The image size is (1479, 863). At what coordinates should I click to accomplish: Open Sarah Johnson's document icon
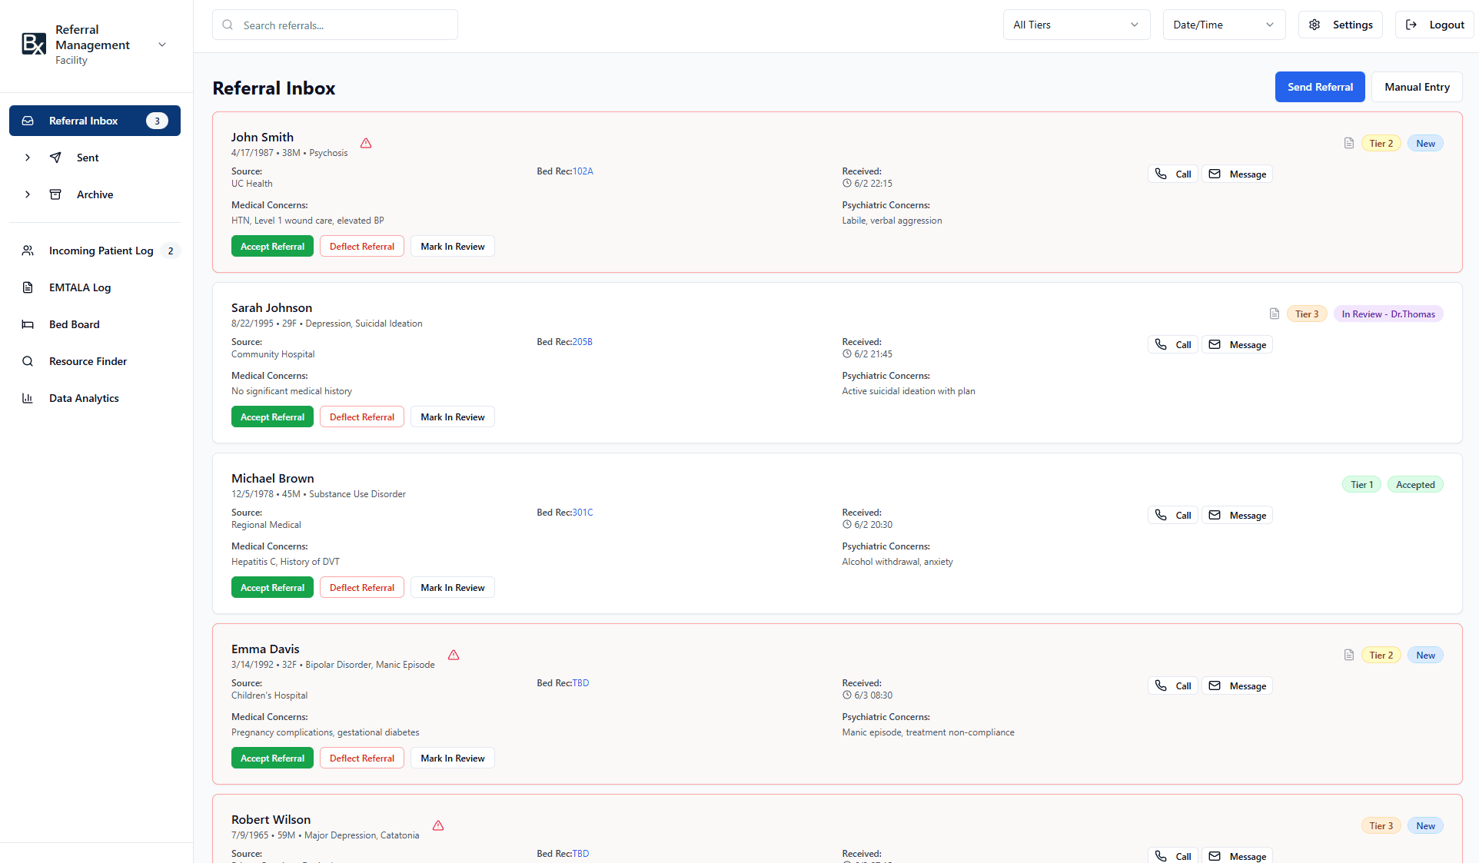(1275, 314)
